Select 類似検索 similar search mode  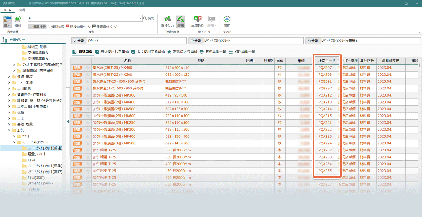56,27
